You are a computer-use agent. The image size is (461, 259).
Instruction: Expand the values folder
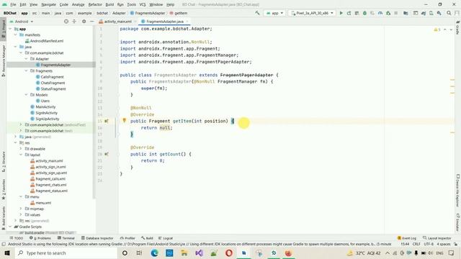tap(21, 214)
